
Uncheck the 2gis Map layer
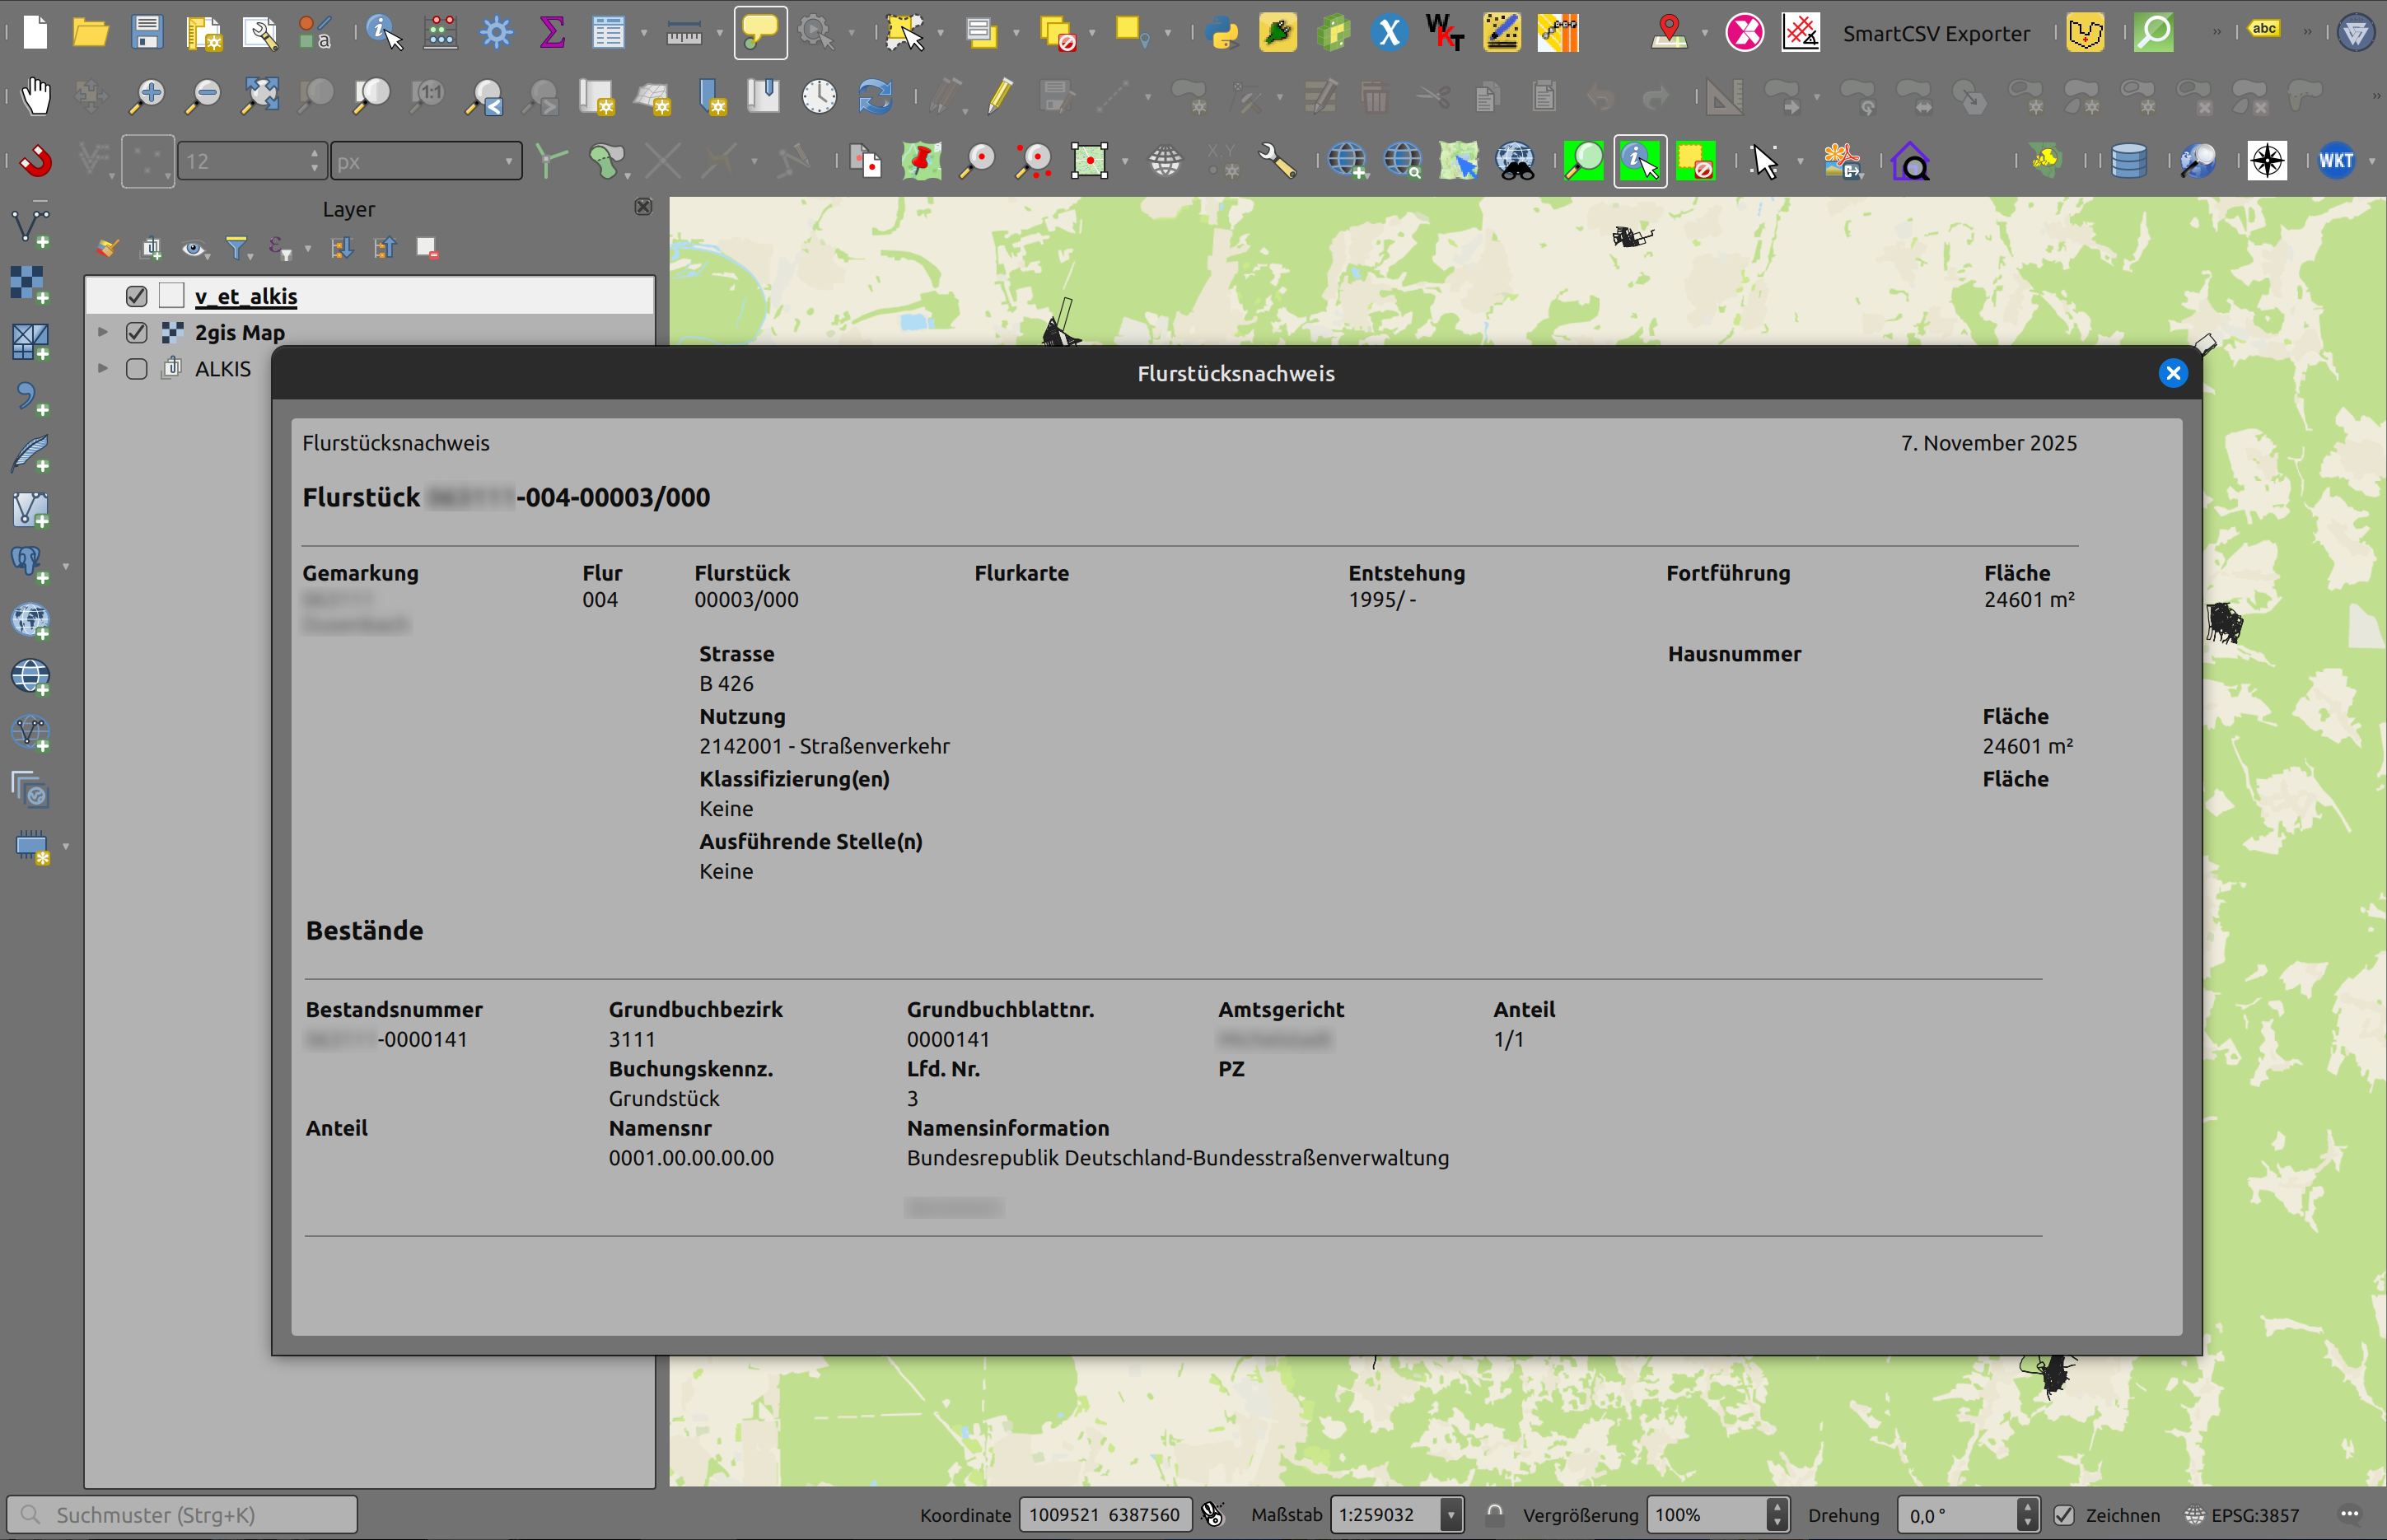point(137,332)
